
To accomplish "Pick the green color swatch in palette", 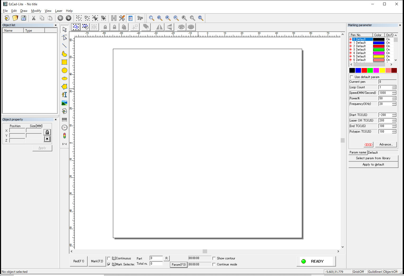I will click(370, 70).
